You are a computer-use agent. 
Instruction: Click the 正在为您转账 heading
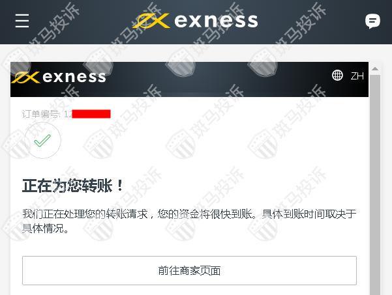72,186
